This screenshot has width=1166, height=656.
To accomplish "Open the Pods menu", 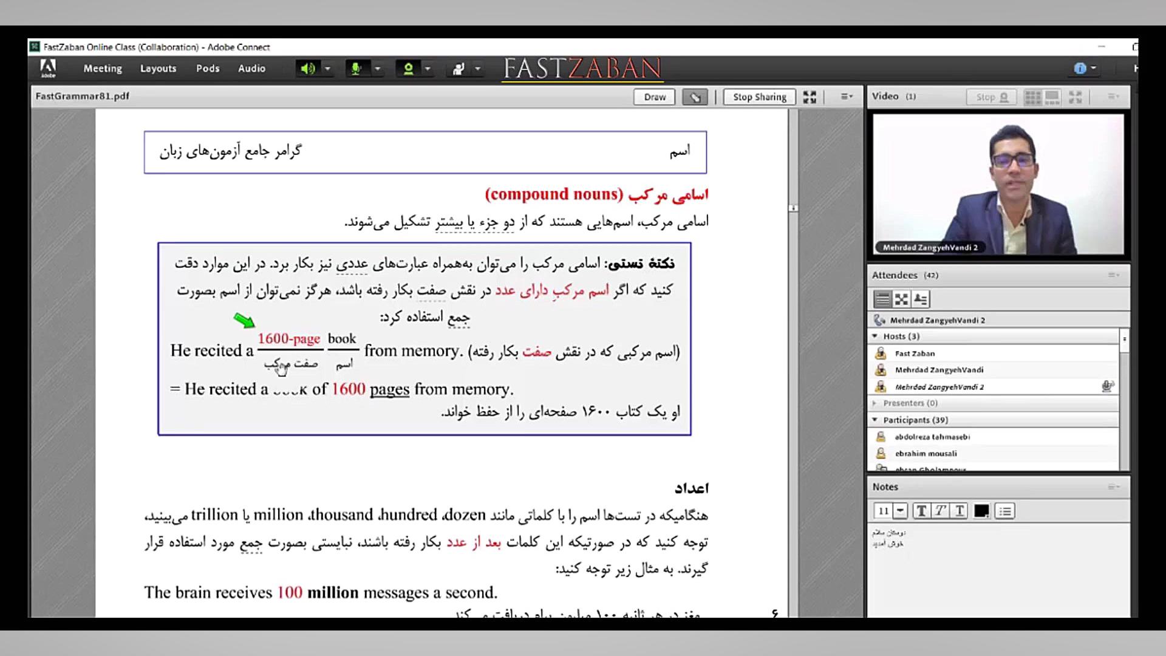I will [x=208, y=69].
